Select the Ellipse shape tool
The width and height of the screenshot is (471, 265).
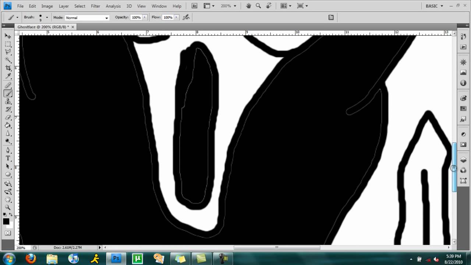(x=8, y=174)
